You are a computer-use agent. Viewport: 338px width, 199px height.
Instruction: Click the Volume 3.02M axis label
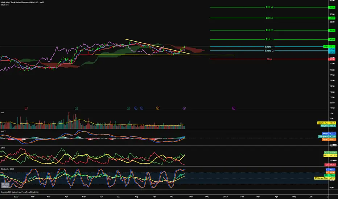tap(328, 126)
